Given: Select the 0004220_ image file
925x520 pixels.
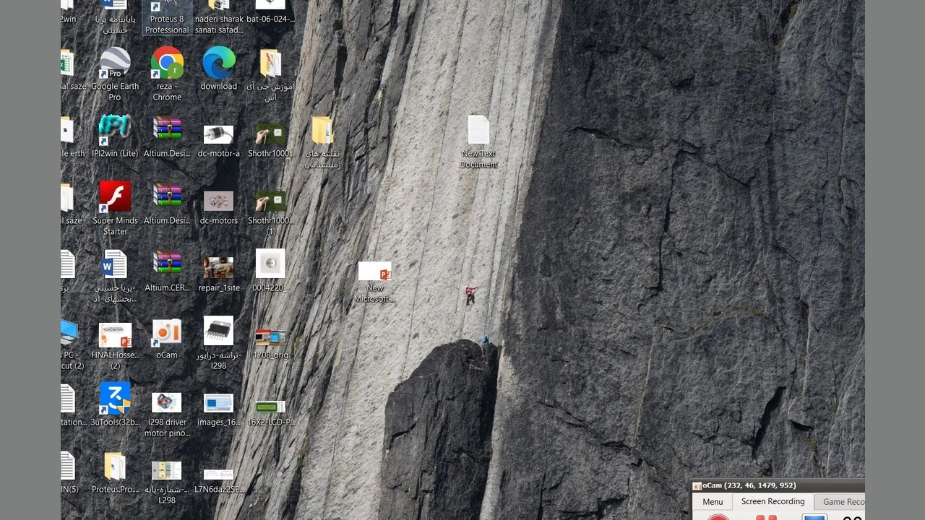Looking at the screenshot, I should (270, 271).
